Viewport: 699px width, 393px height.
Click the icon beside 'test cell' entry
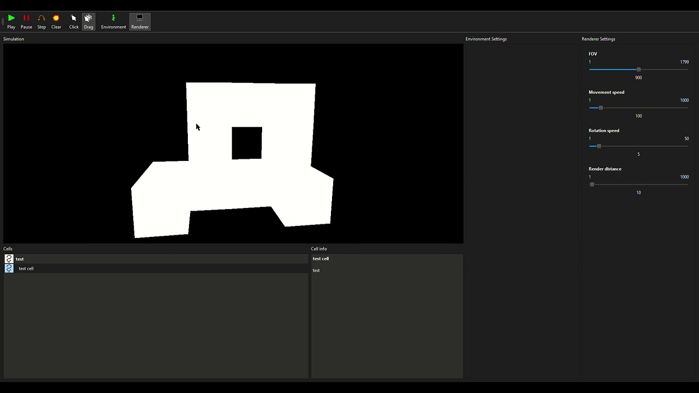point(9,269)
